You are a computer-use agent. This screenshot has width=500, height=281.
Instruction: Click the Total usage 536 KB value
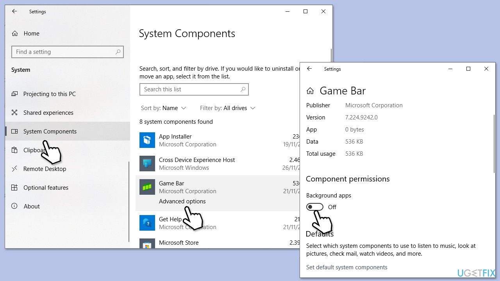pyautogui.click(x=354, y=154)
